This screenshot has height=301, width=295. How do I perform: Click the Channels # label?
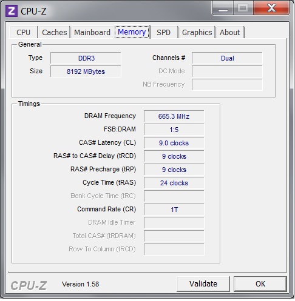pyautogui.click(x=169, y=58)
